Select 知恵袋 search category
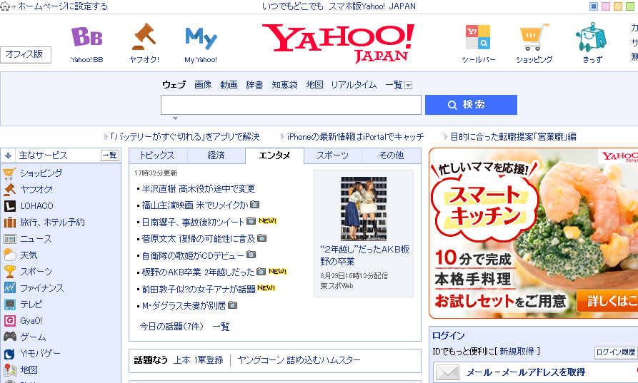 pos(285,85)
